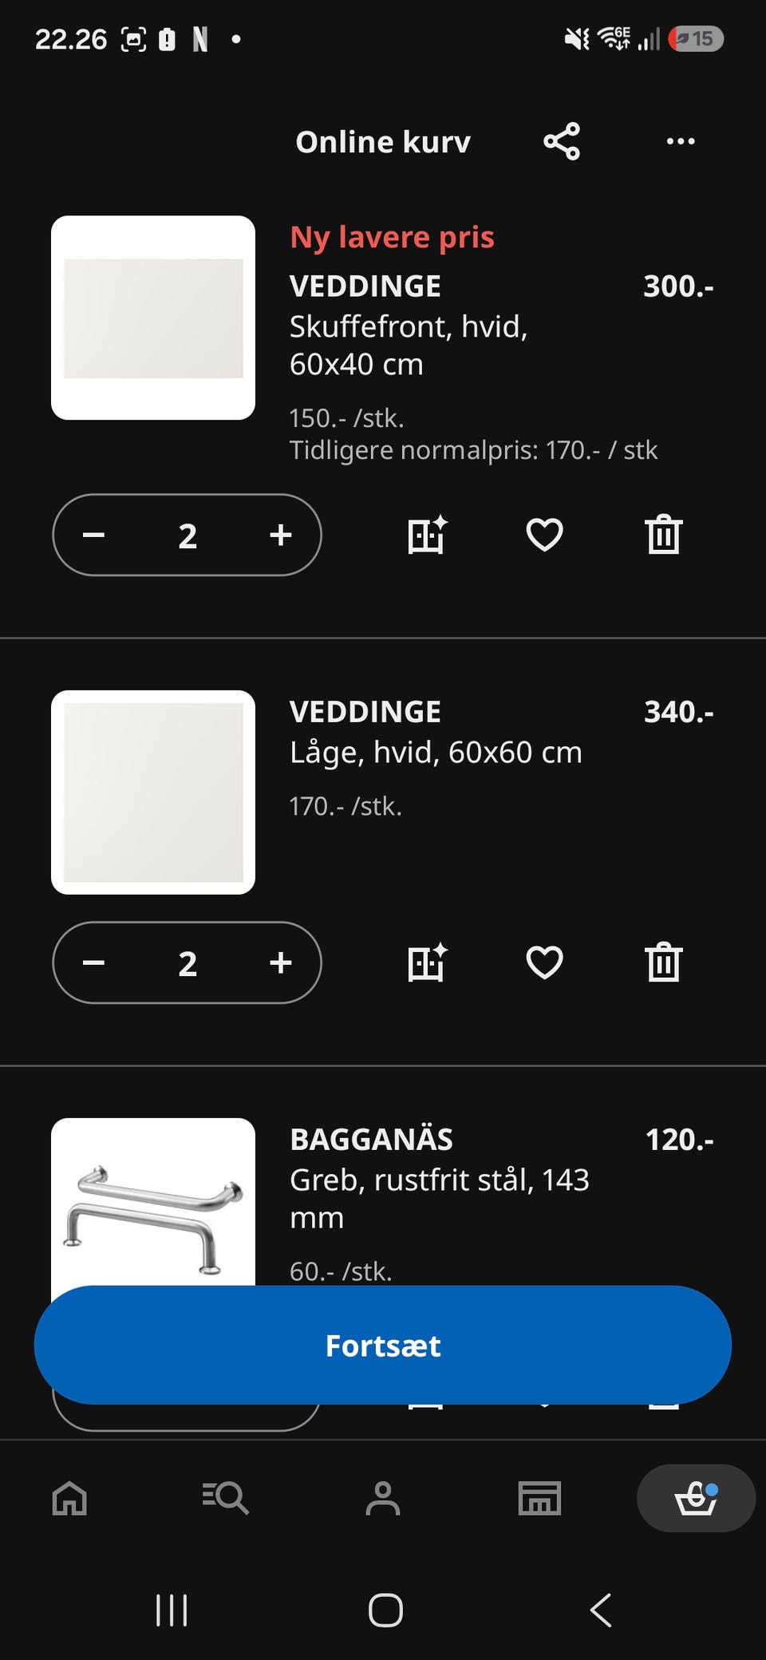Open the store tab in bottom navigation
Screen dimensions: 766x1660
tap(539, 1498)
